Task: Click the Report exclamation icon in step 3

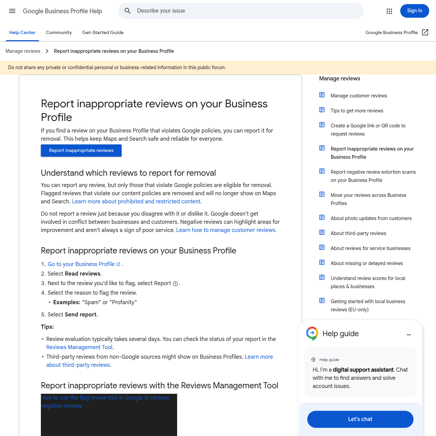Action: (x=175, y=284)
